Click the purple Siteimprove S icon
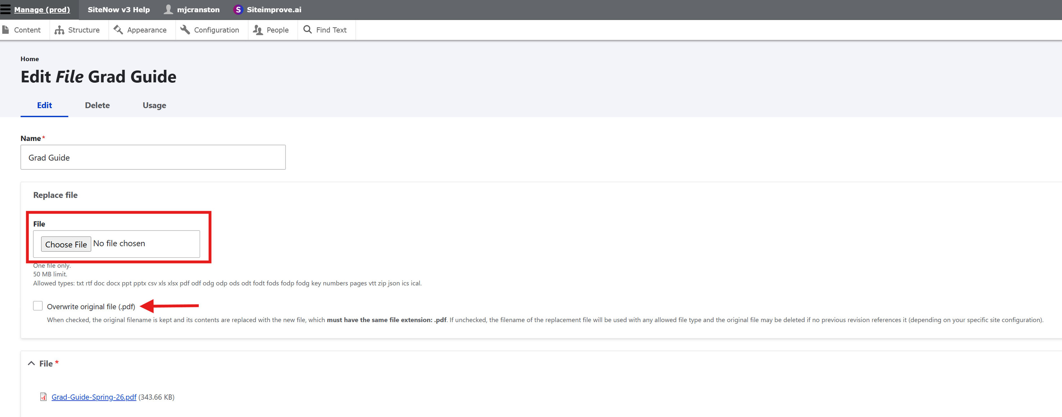1062x417 pixels. [238, 9]
